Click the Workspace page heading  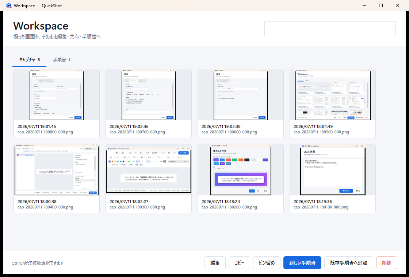(41, 26)
